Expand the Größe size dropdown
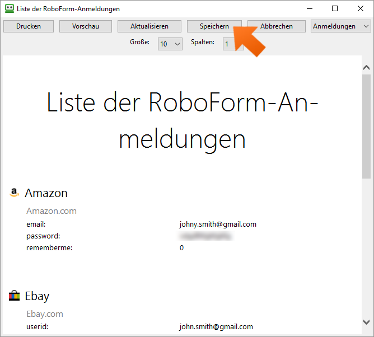The image size is (374, 337). click(170, 44)
